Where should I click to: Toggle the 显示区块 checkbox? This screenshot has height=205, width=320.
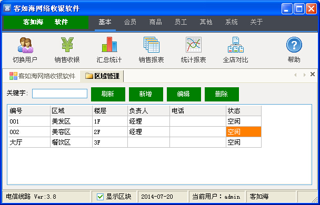pyautogui.click(x=100, y=197)
